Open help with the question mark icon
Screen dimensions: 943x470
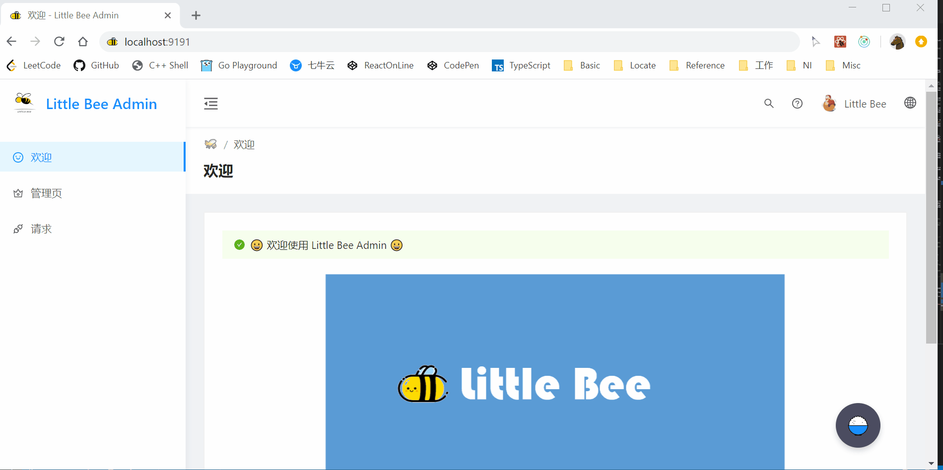tap(797, 104)
